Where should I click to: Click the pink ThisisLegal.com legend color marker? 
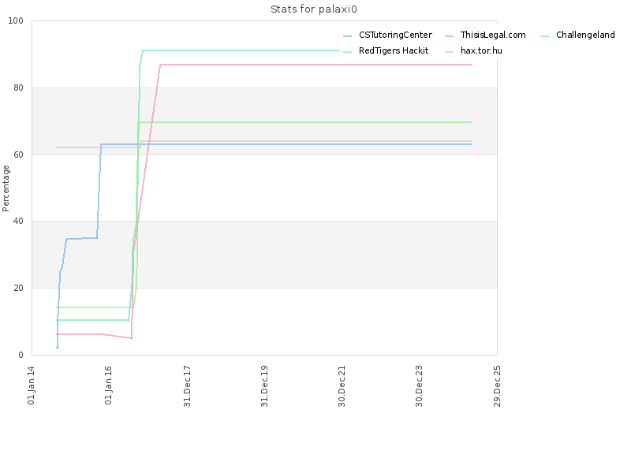pyautogui.click(x=449, y=36)
